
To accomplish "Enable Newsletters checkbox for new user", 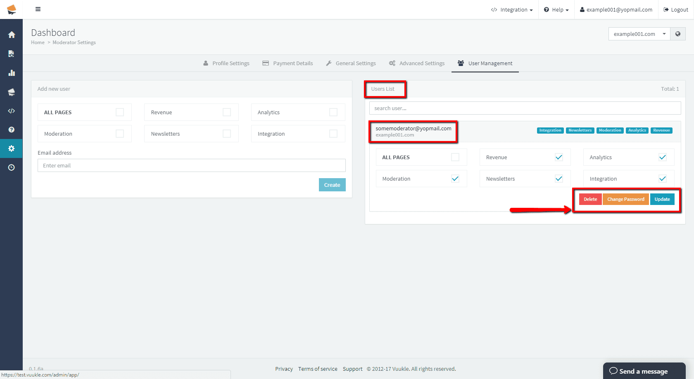I will (x=227, y=134).
